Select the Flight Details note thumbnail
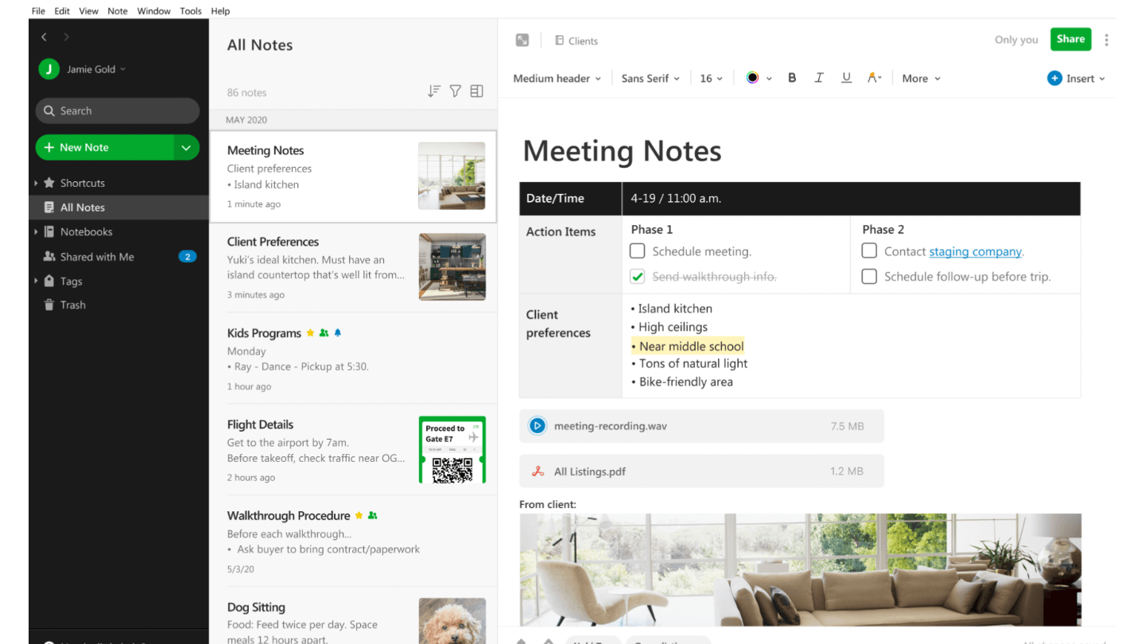This screenshot has width=1145, height=644. click(x=452, y=449)
